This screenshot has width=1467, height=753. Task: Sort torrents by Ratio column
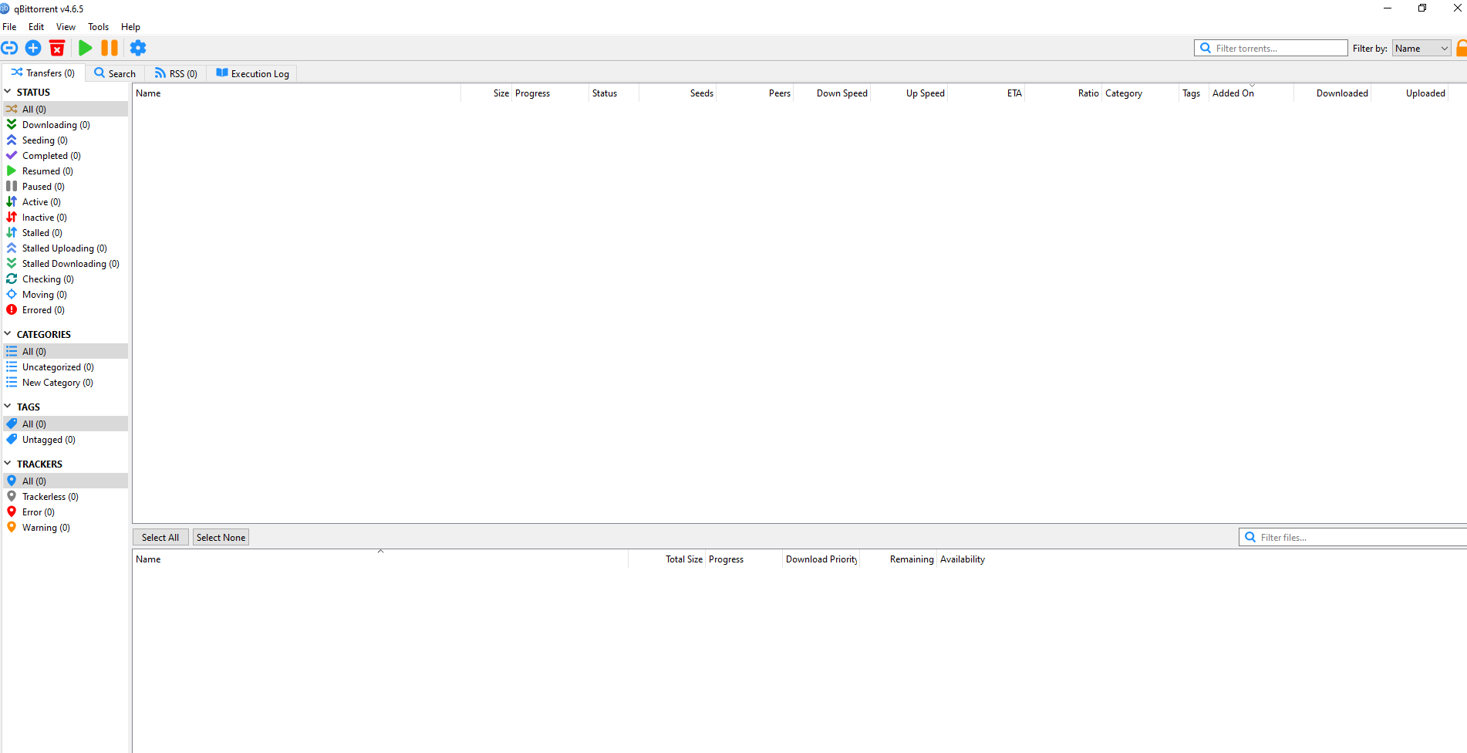pyautogui.click(x=1064, y=93)
